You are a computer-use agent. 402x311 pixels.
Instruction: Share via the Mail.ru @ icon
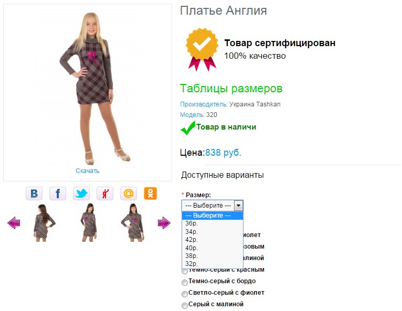tap(129, 194)
